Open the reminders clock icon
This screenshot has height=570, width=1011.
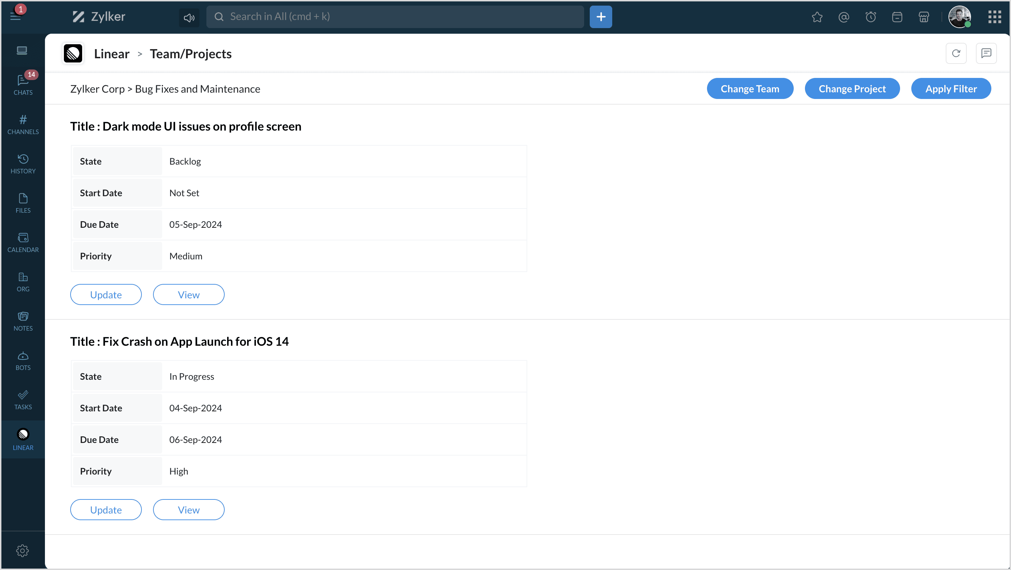(x=871, y=17)
